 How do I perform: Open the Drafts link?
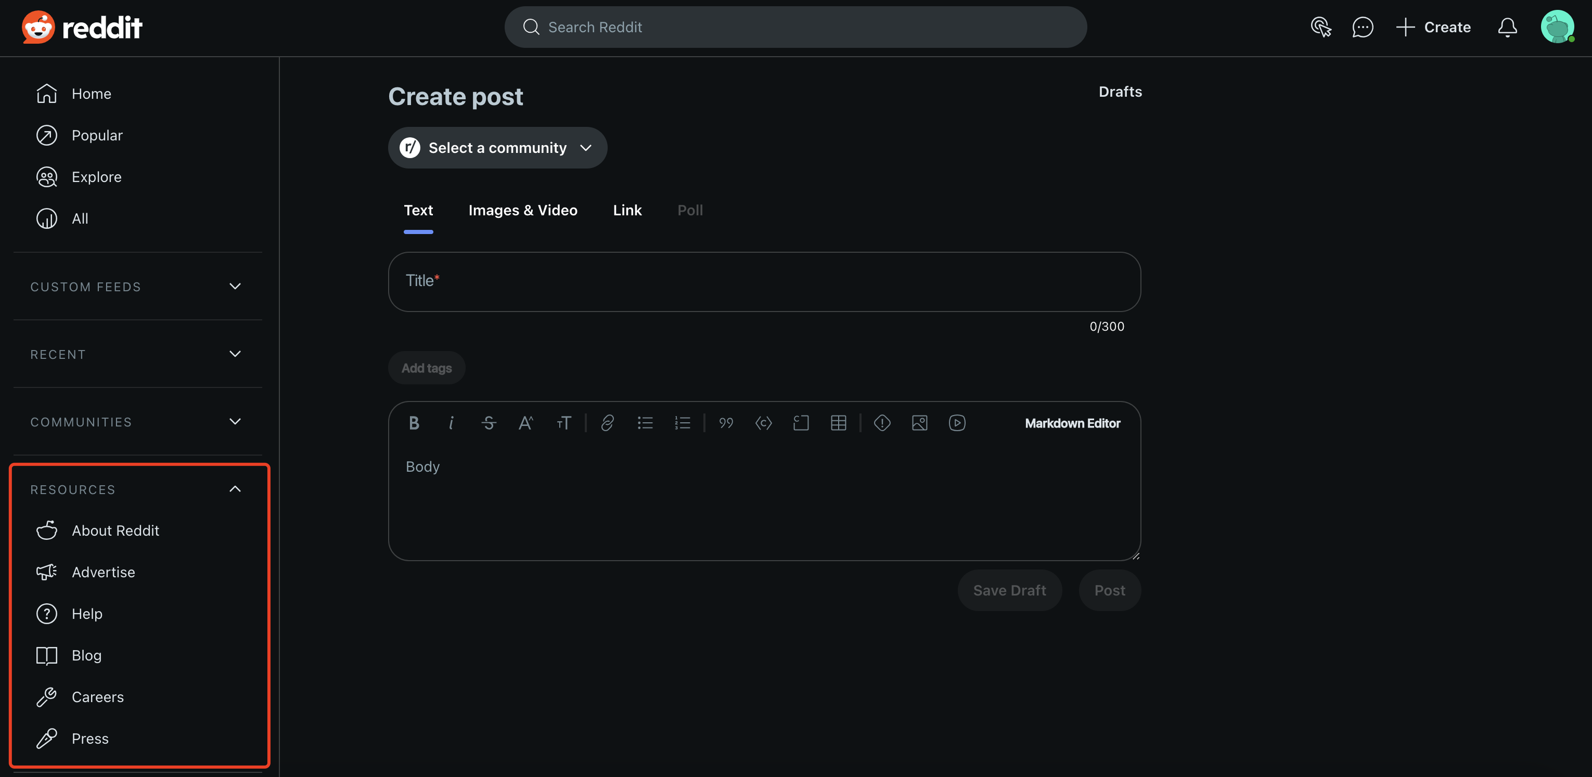tap(1119, 92)
